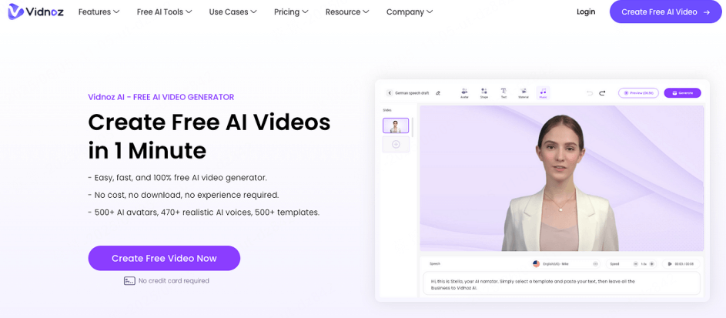Screen dimensions: 726x318
Task: Decrease speech speed with minus
Action: pyautogui.click(x=636, y=264)
